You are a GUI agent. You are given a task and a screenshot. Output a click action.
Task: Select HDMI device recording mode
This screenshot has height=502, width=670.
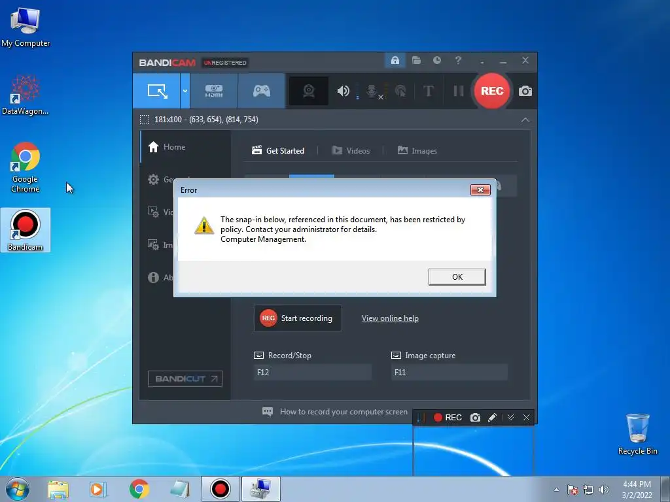click(214, 91)
